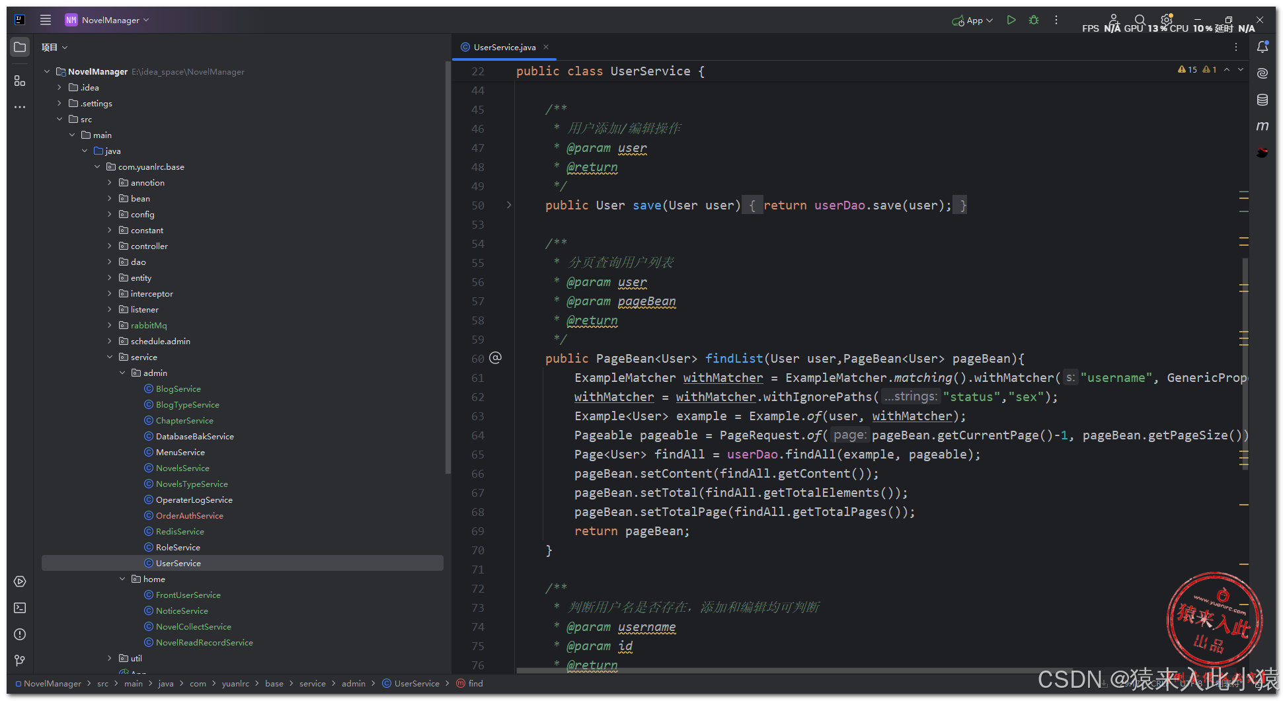This screenshot has height=701, width=1283.
Task: Open IDE settings gear icon
Action: coord(1167,20)
